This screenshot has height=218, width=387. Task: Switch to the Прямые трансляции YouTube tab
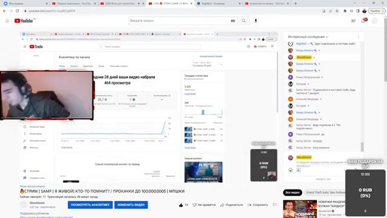(74, 4)
